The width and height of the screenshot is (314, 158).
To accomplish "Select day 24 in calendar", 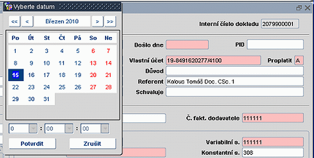I will [47, 87].
